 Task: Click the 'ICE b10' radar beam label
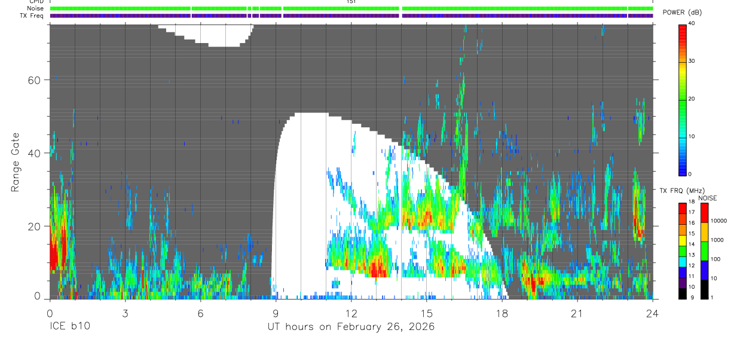69,327
